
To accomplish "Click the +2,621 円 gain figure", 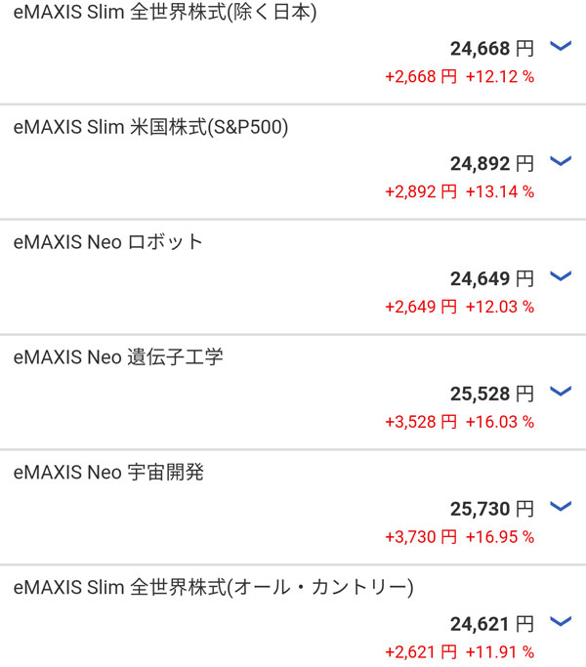I will (421, 651).
